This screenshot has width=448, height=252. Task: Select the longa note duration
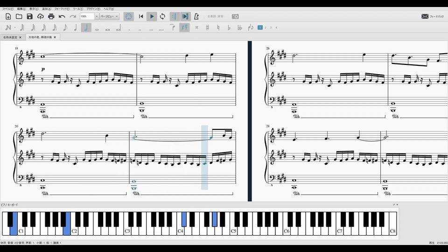118,28
